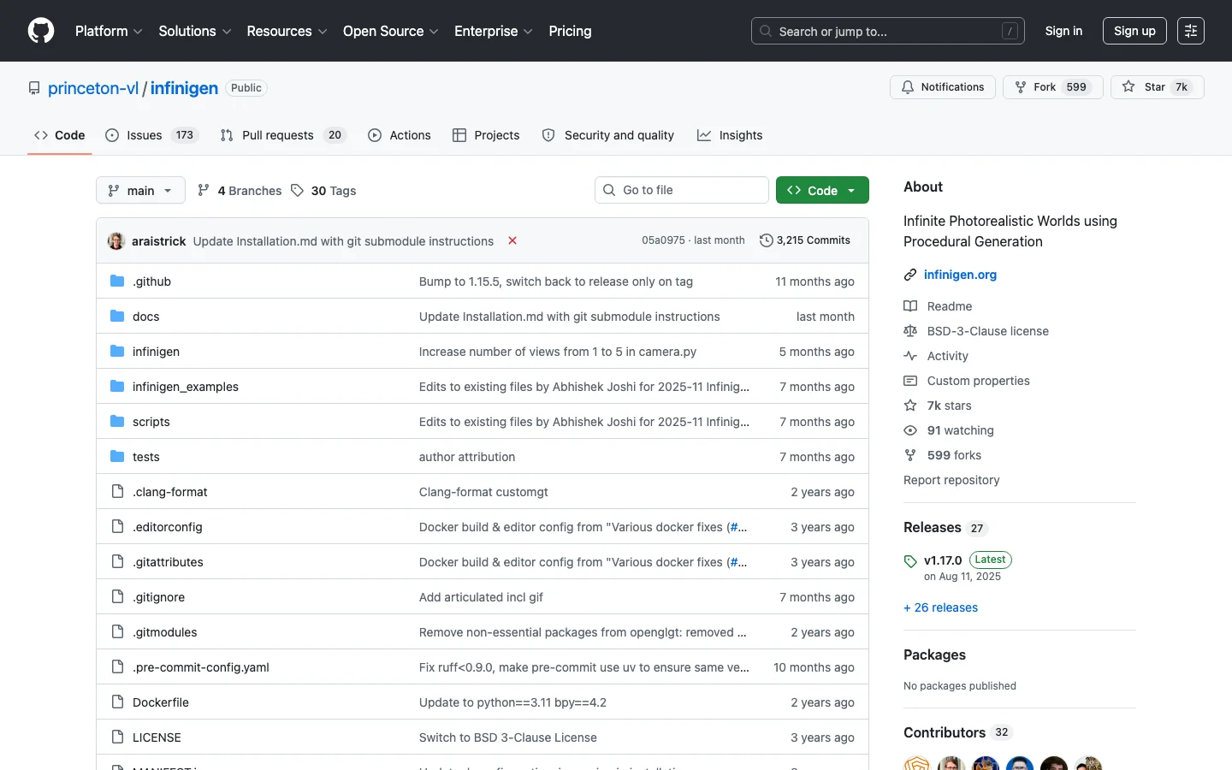Open the main branch selector dropdown

140,190
